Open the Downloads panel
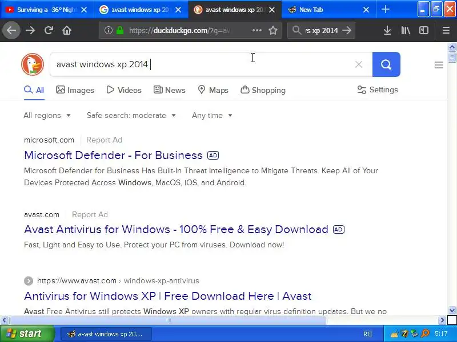The height and width of the screenshot is (342, 457). (387, 30)
